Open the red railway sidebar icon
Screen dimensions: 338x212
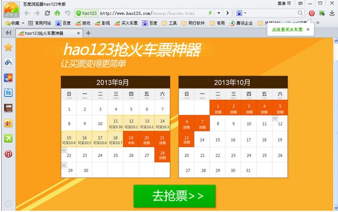[8, 154]
